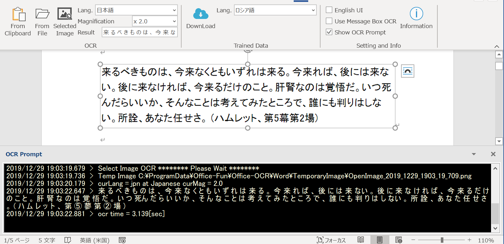This screenshot has height=244, width=504.
Task: Click the document vertical scrollbar thumb
Action: tap(499, 66)
